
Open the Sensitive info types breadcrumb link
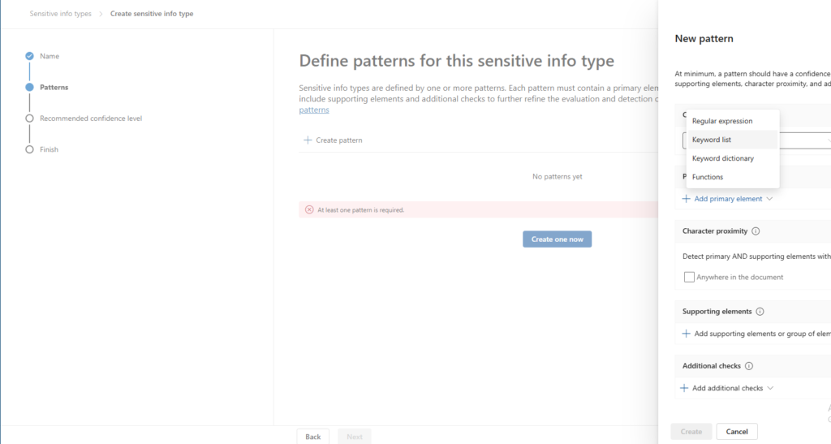60,14
